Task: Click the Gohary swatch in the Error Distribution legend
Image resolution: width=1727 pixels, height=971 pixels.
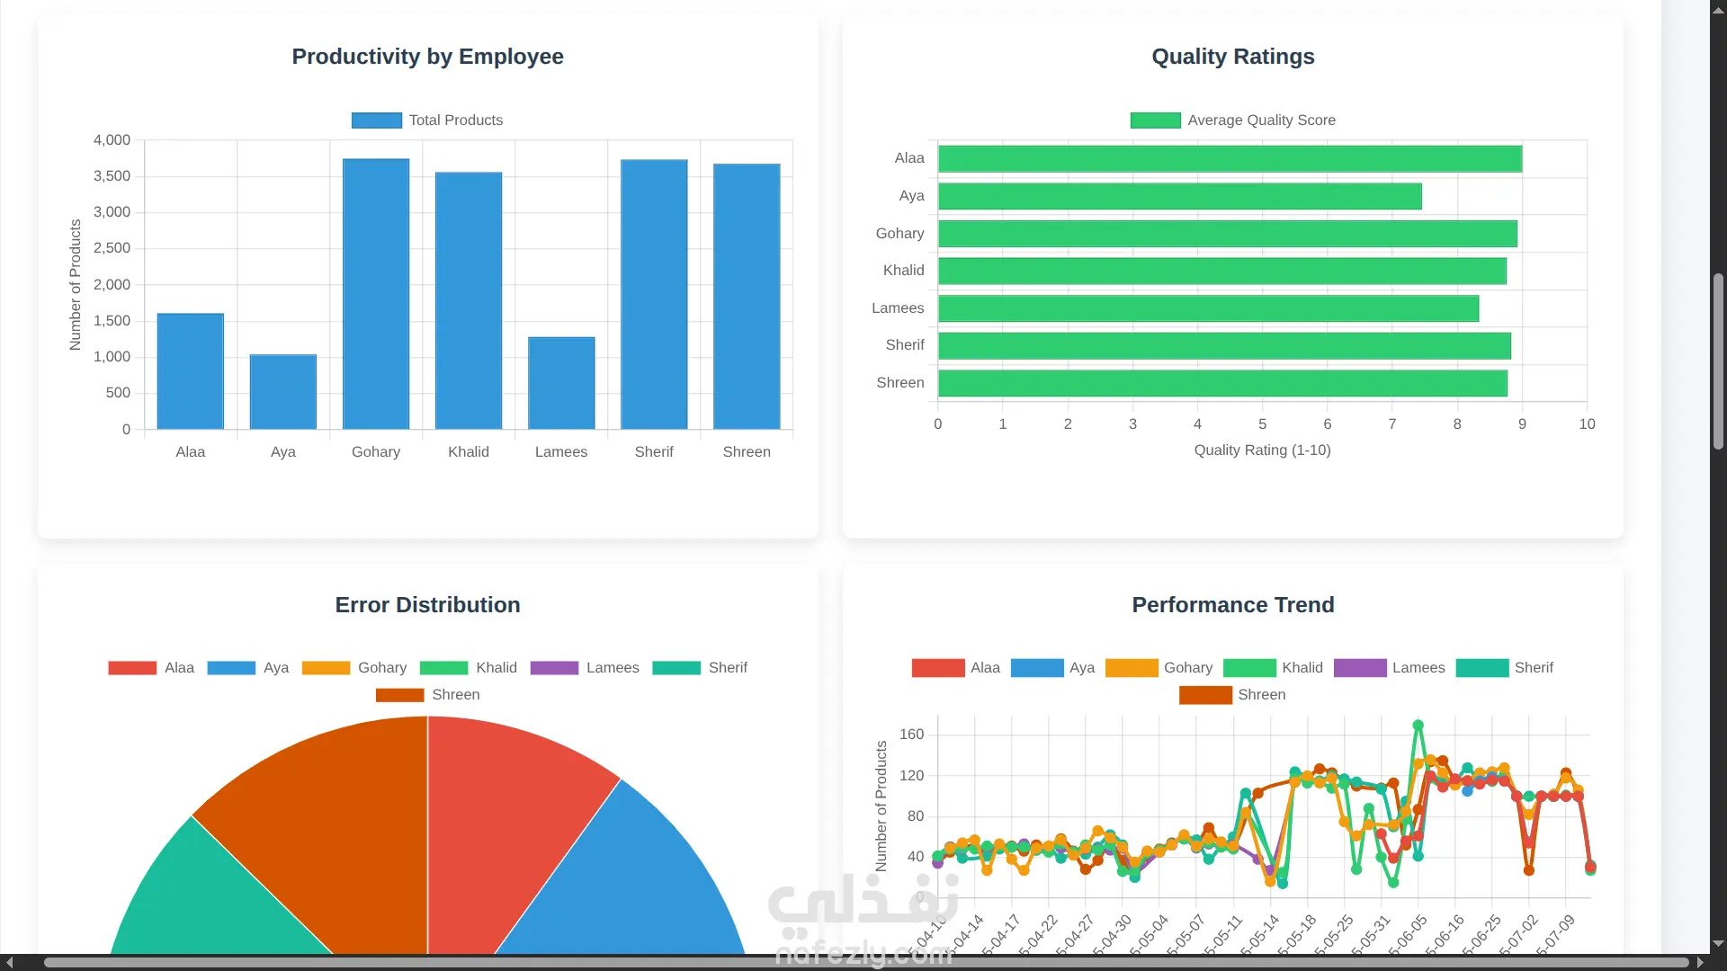Action: click(x=326, y=668)
